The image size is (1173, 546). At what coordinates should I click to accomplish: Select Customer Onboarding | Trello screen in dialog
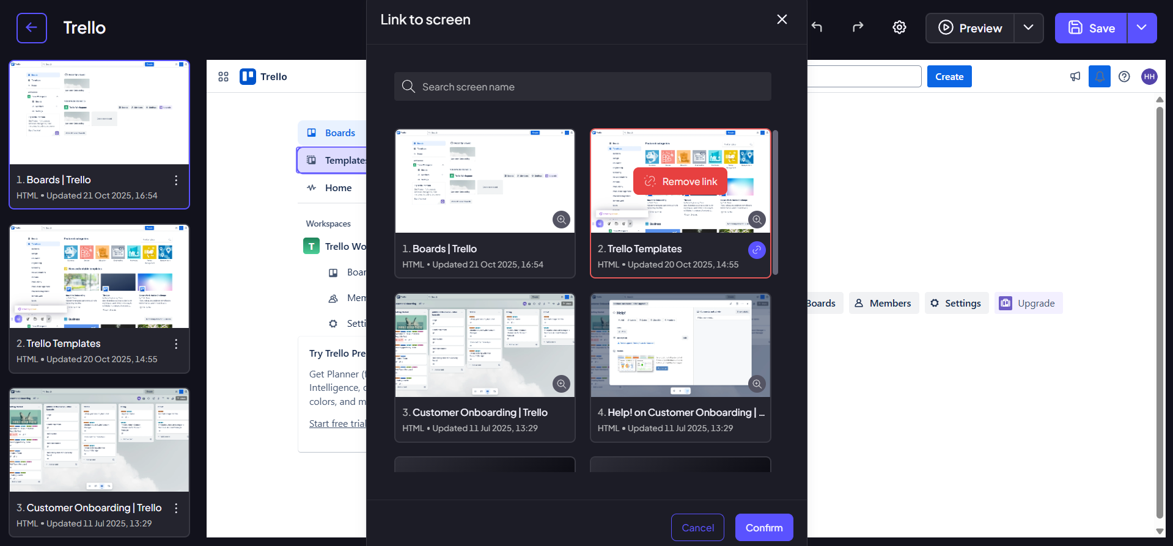point(485,368)
